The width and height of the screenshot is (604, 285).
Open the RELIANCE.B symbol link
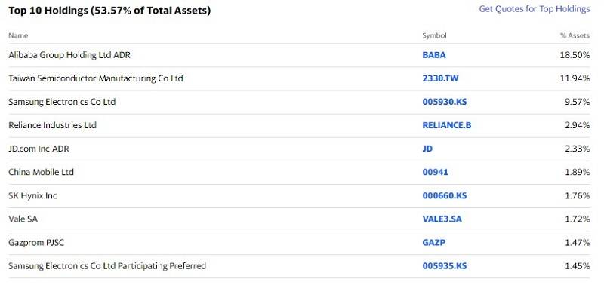447,125
